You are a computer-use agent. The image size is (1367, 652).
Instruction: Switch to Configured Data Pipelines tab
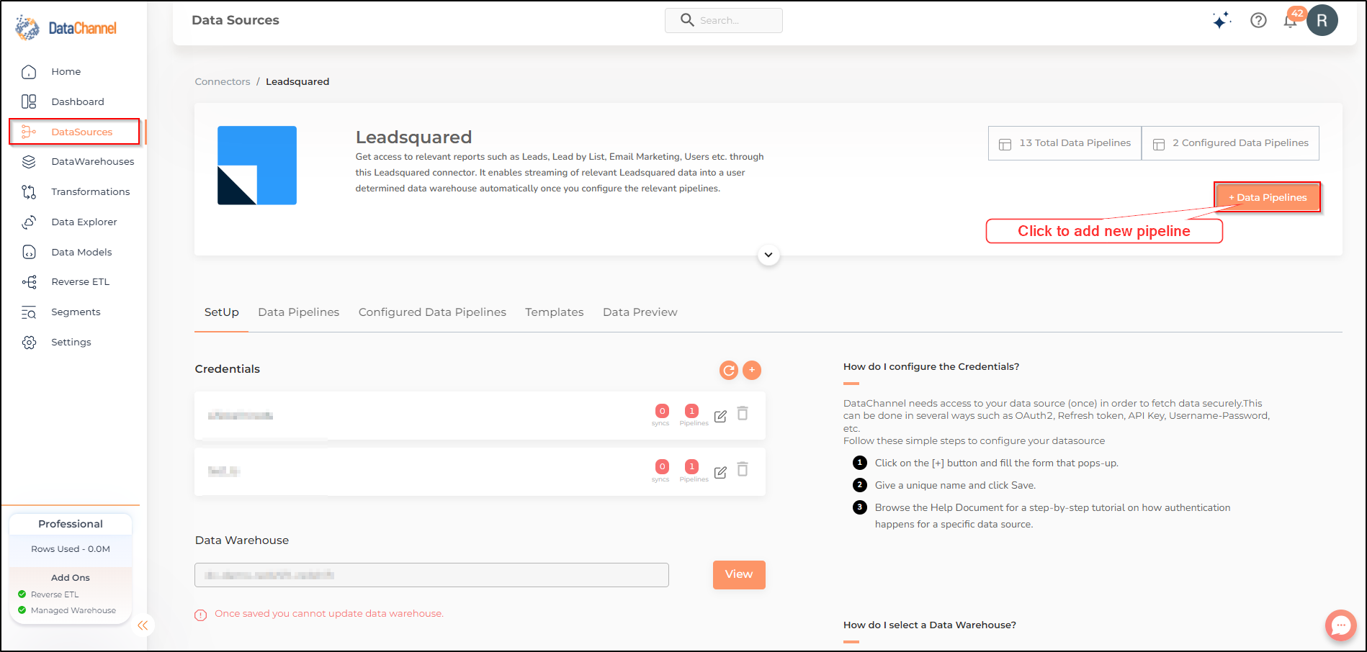[432, 312]
